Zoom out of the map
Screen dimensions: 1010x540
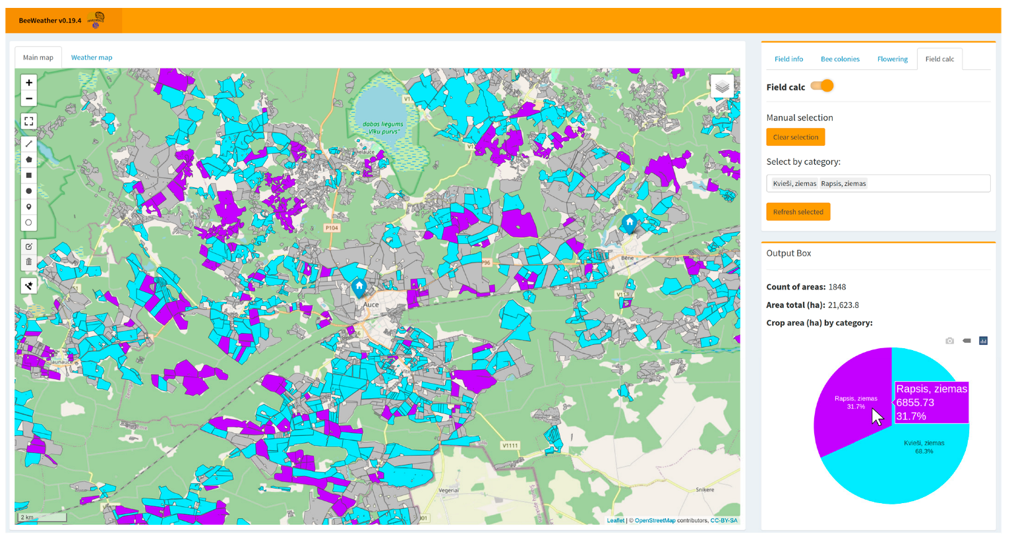tap(29, 99)
